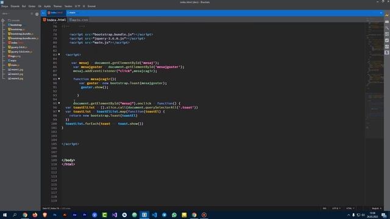Open the English dropdown in status bar
Screen dimensions: 390x219
coord(377,208)
